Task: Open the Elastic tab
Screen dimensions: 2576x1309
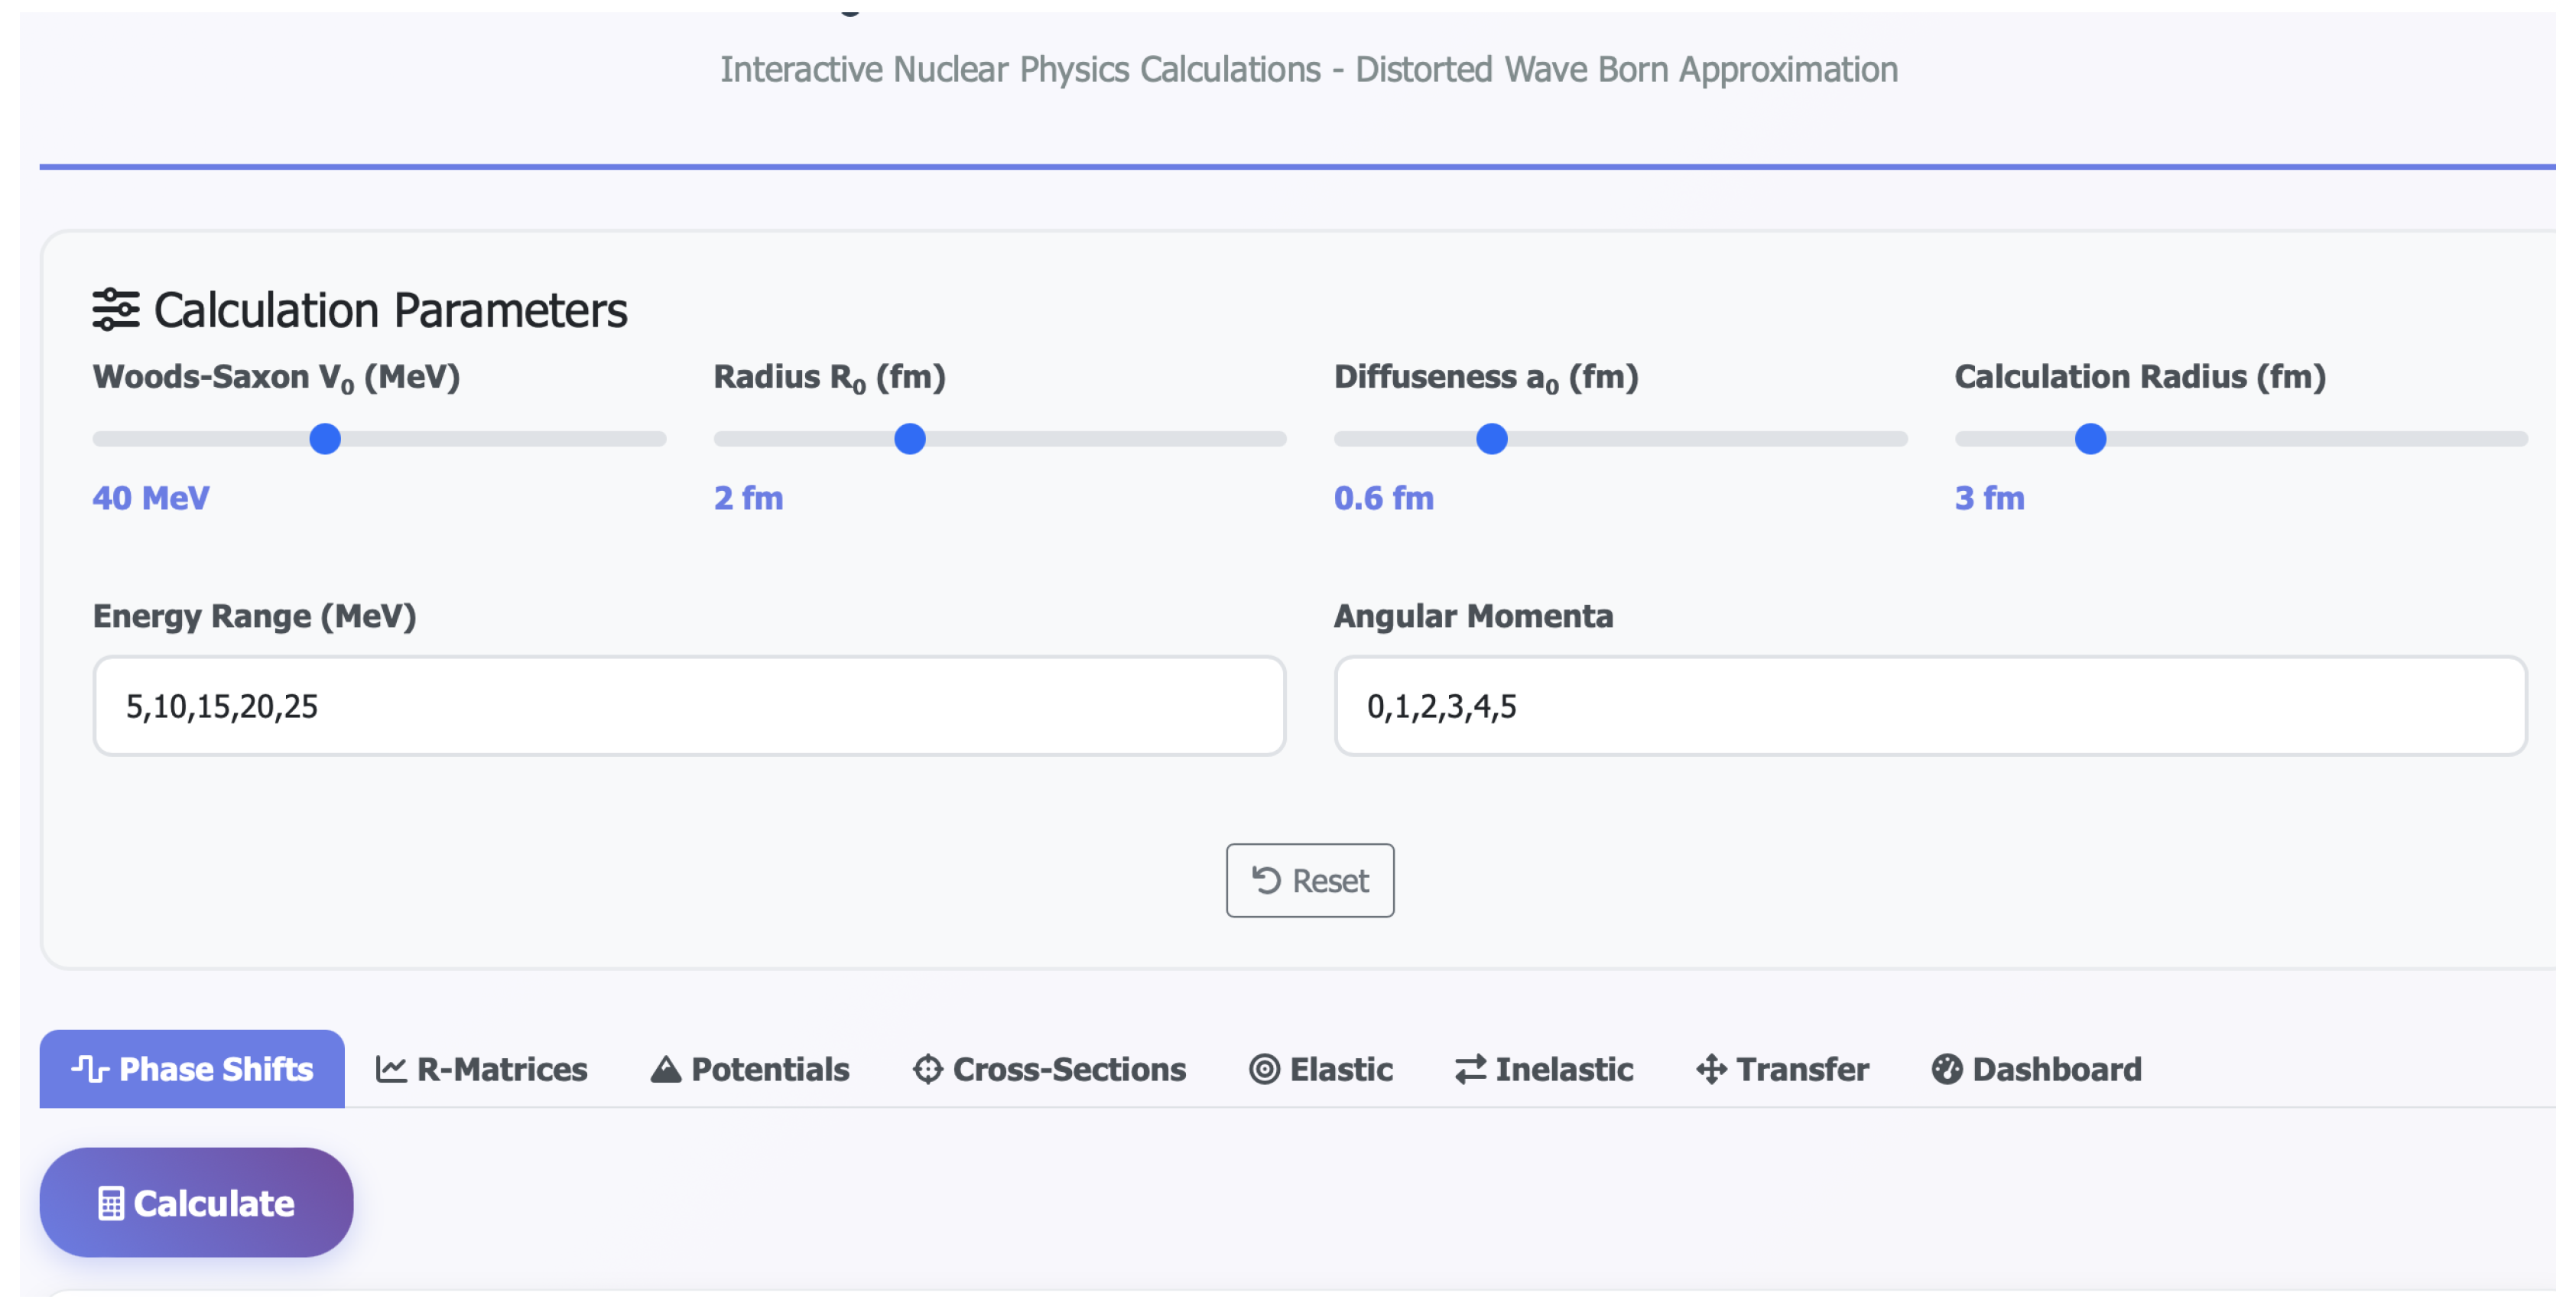Action: [x=1321, y=1069]
